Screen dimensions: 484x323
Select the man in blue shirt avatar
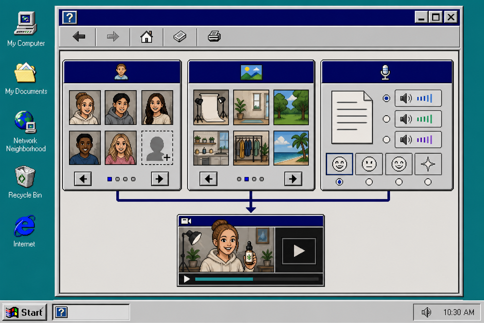pos(85,148)
